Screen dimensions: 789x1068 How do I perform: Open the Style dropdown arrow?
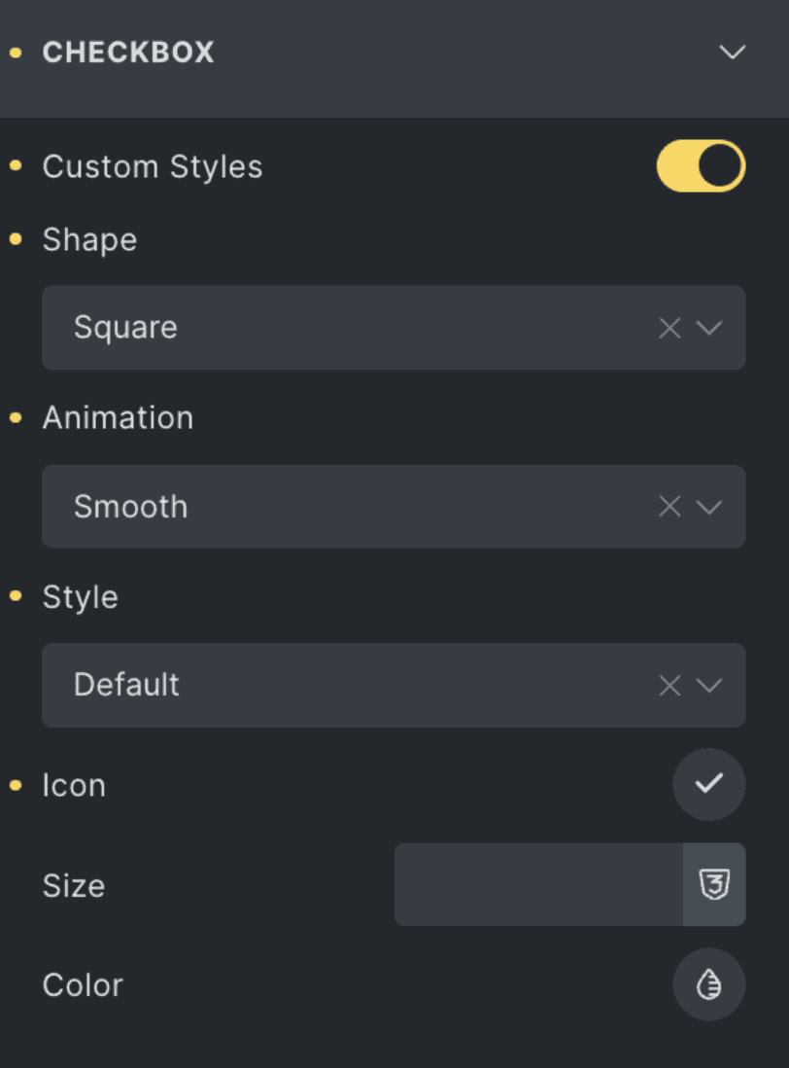[x=710, y=685]
